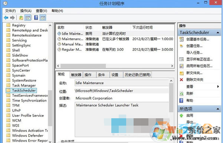Click the 显示所有正在运行 icon
Viewport: 223px width, 143px height.
tap(181, 59)
